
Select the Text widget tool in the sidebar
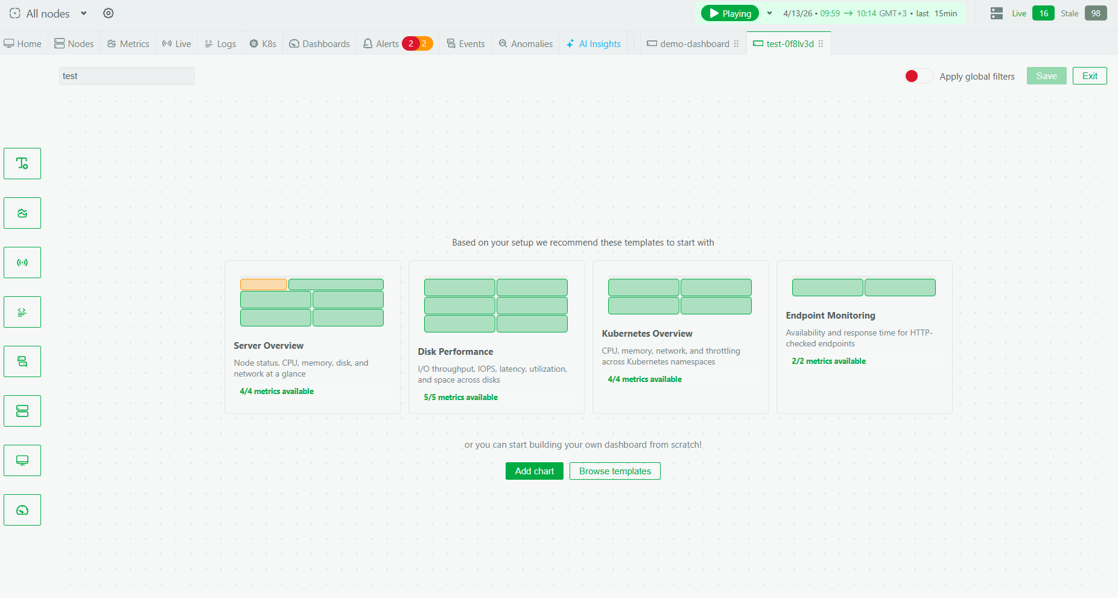[22, 164]
